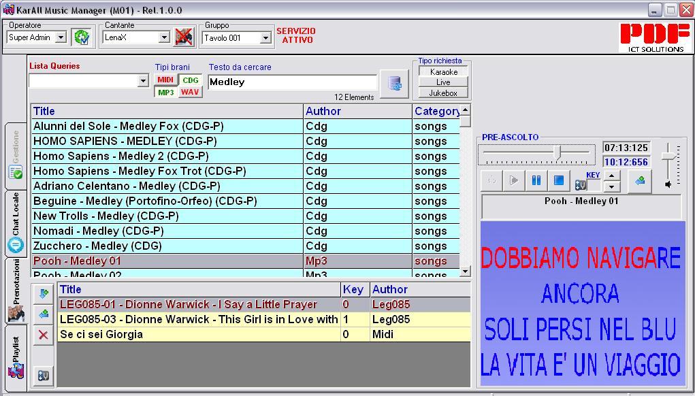The width and height of the screenshot is (695, 396).
Task: Click the PDF ICT Solutions logo
Action: click(656, 37)
